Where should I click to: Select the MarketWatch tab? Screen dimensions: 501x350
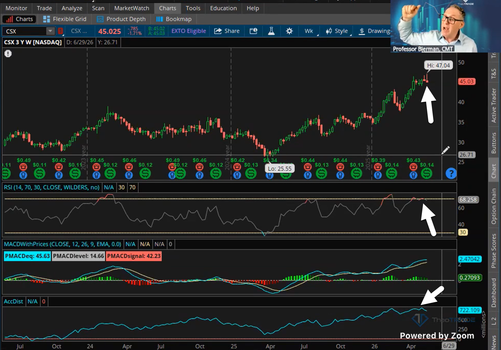132,8
